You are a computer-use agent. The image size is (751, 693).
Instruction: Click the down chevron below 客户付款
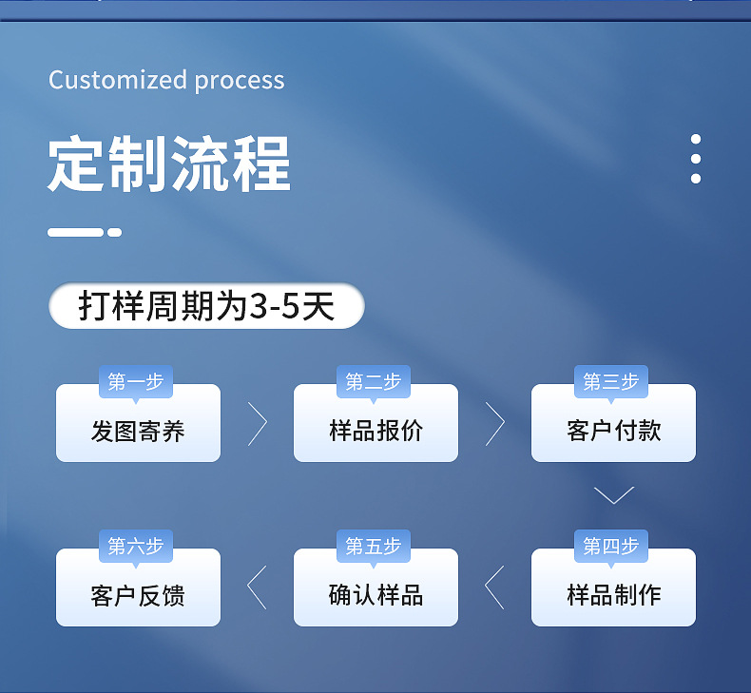[x=613, y=495]
